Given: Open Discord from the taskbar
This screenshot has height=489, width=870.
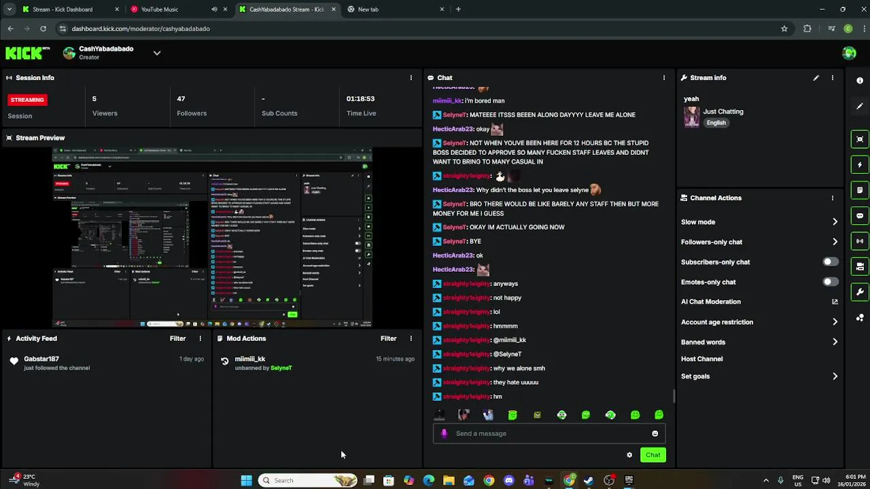Looking at the screenshot, I should [x=508, y=480].
